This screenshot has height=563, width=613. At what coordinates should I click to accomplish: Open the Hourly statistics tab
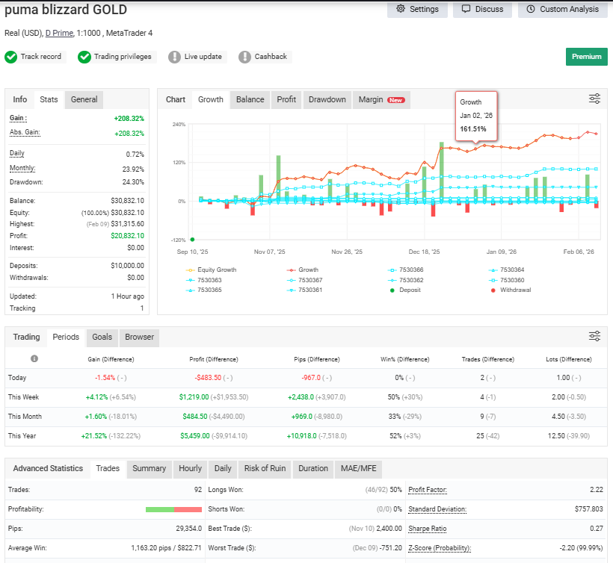click(x=190, y=468)
